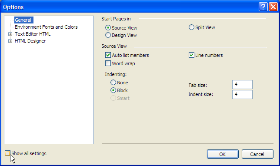
Task: Open Environment Fonts and Colors settings
Action: (x=46, y=27)
